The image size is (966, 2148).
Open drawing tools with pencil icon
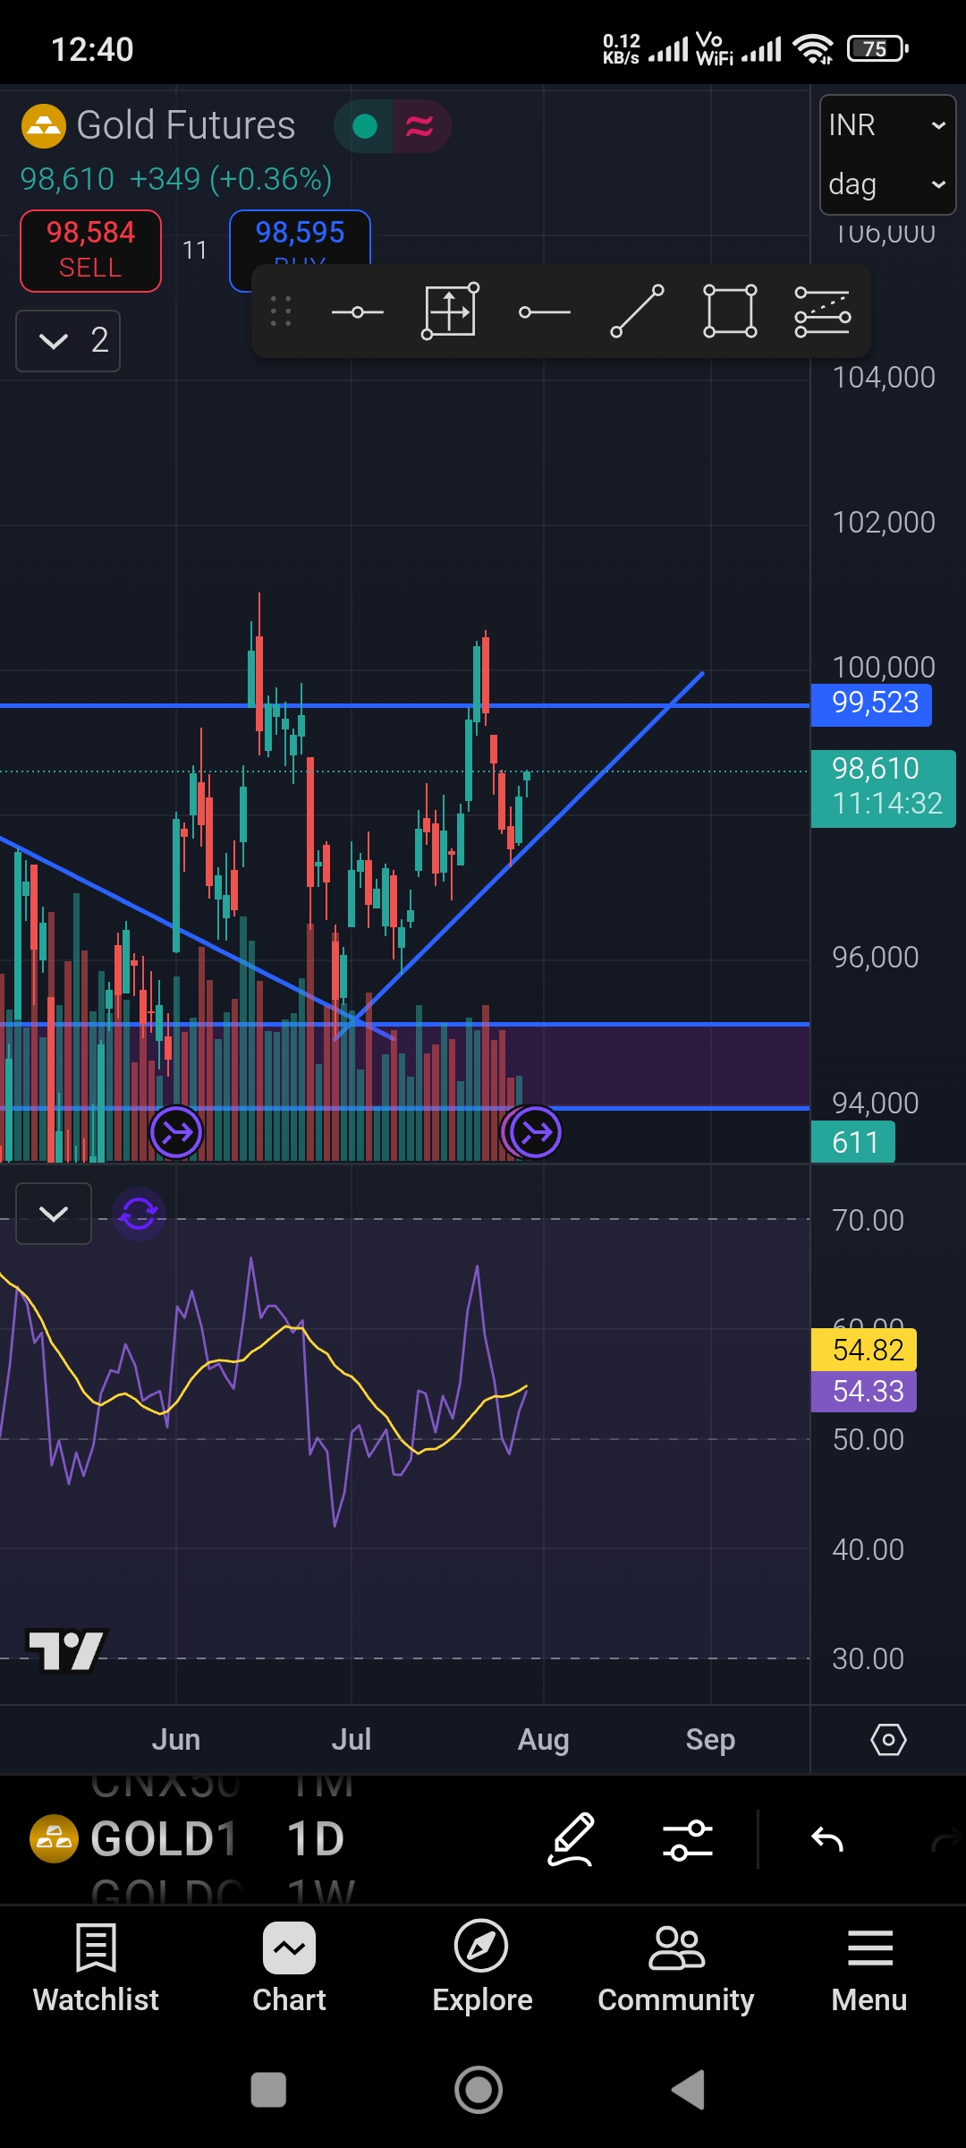point(572,1840)
